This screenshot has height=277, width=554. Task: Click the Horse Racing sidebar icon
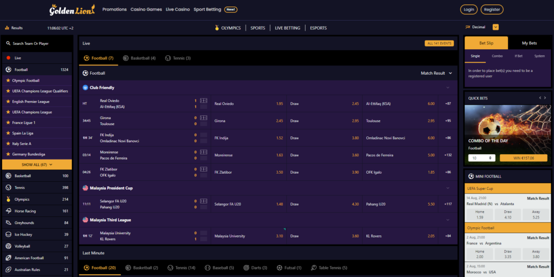click(x=9, y=211)
